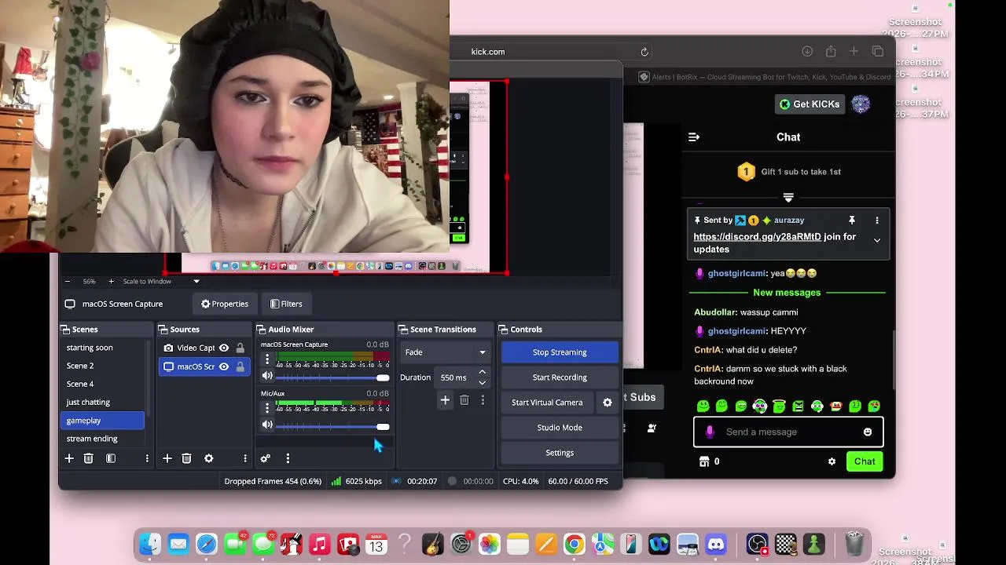Add a new scene with the plus icon
Viewport: 1006px width, 565px height.
pyautogui.click(x=69, y=458)
